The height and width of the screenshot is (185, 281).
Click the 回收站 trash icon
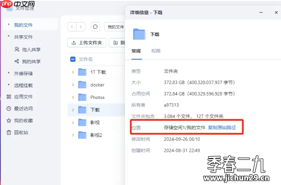pos(9,133)
